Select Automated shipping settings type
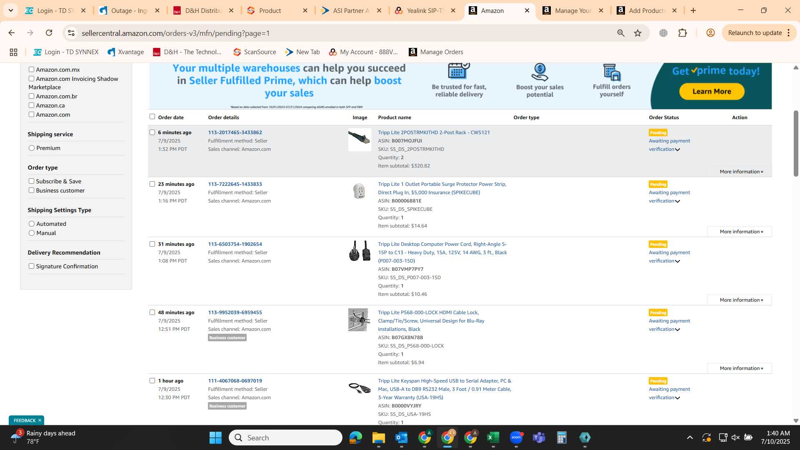 [x=32, y=224]
